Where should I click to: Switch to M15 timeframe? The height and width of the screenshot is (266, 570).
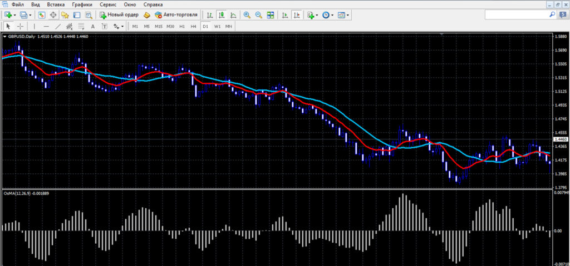(x=159, y=27)
